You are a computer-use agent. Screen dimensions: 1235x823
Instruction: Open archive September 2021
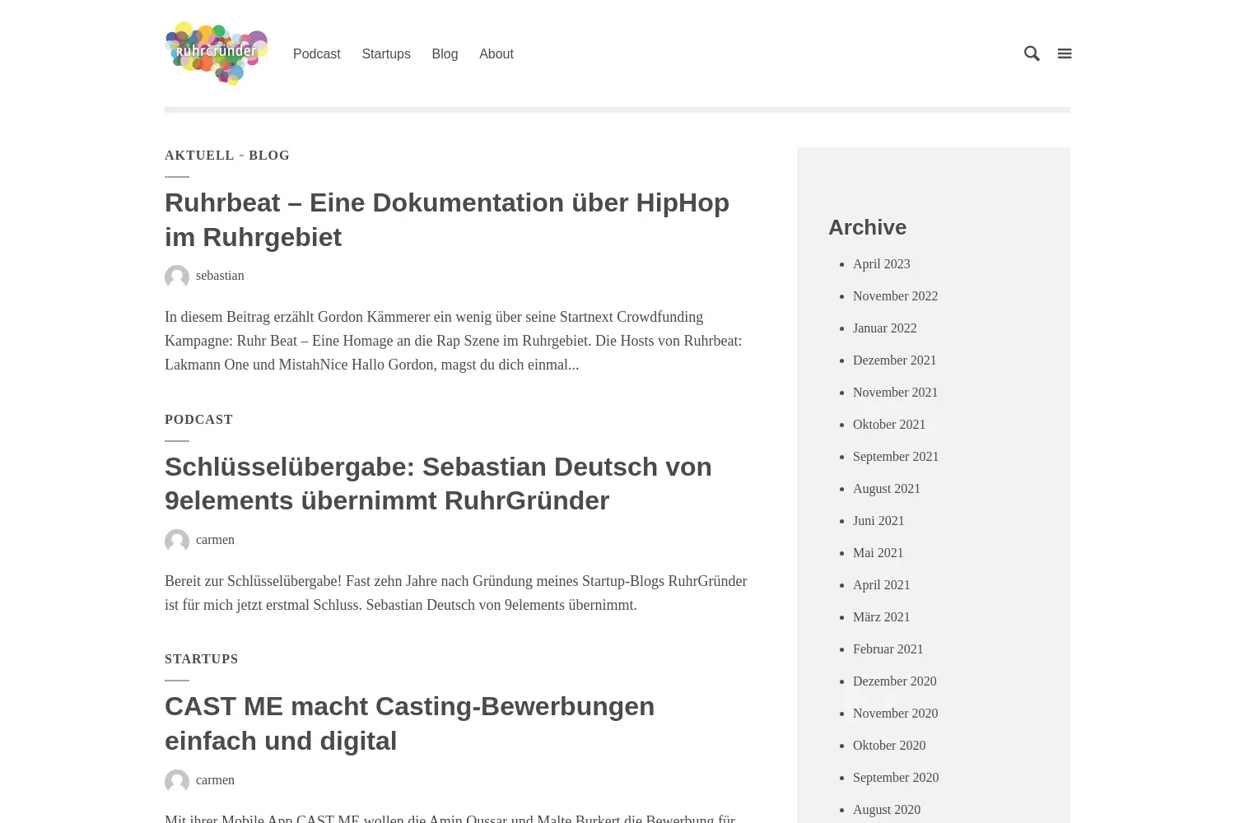tap(896, 457)
